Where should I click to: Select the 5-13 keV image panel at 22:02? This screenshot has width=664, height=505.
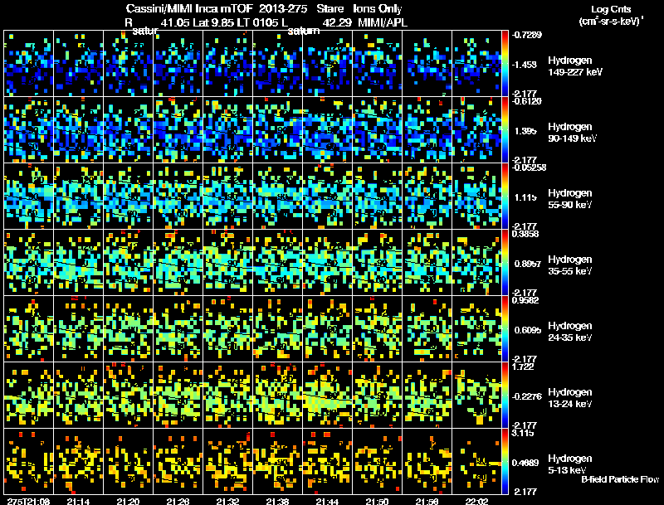(x=476, y=462)
